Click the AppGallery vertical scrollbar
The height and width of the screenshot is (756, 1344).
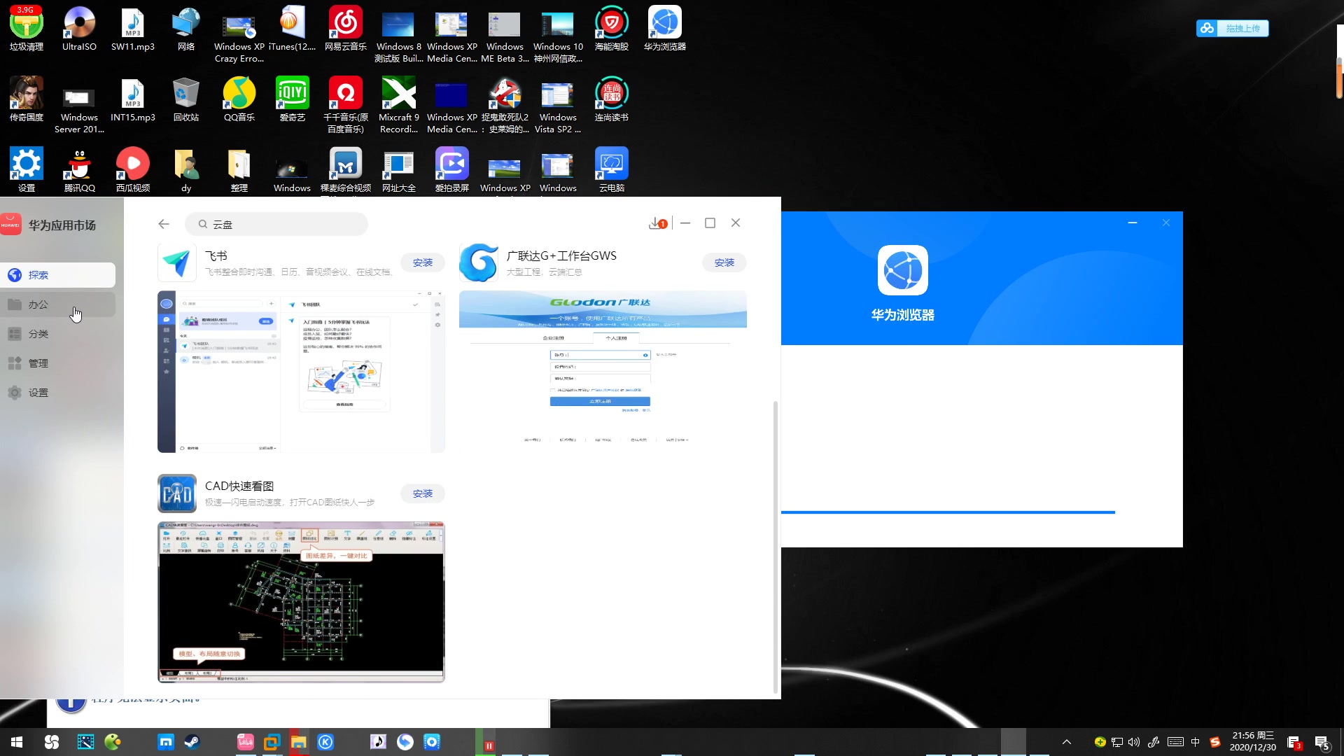[775, 546]
